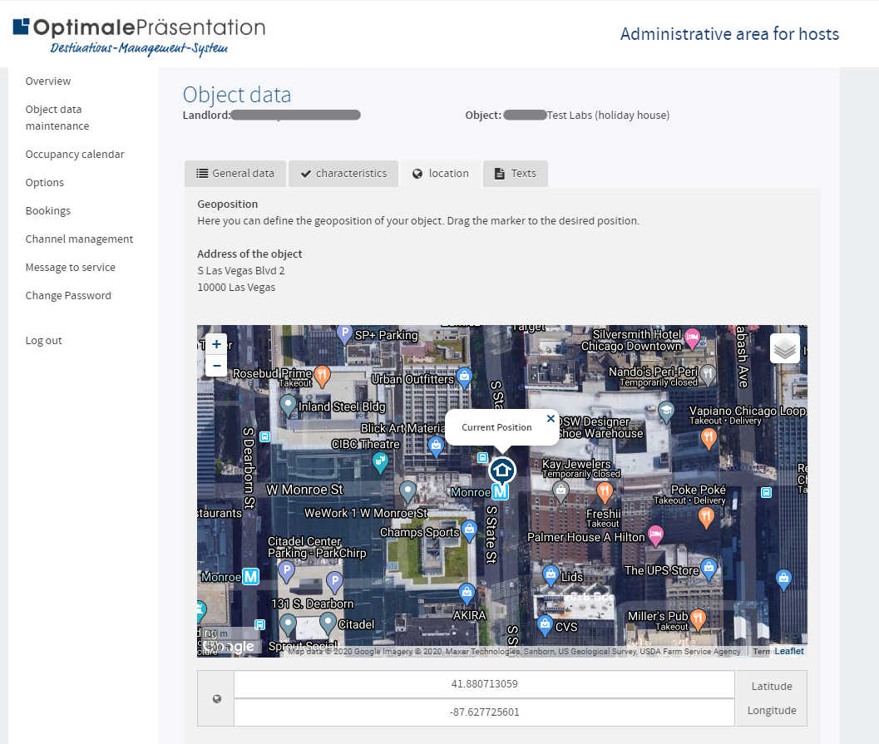Open Channel management

[79, 239]
